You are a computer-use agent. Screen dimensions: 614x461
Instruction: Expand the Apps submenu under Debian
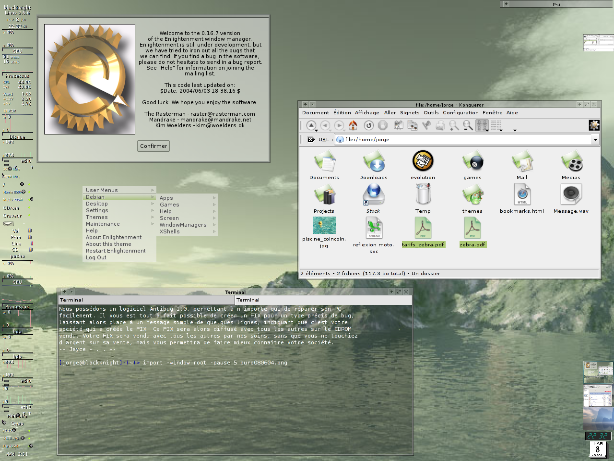tap(187, 198)
